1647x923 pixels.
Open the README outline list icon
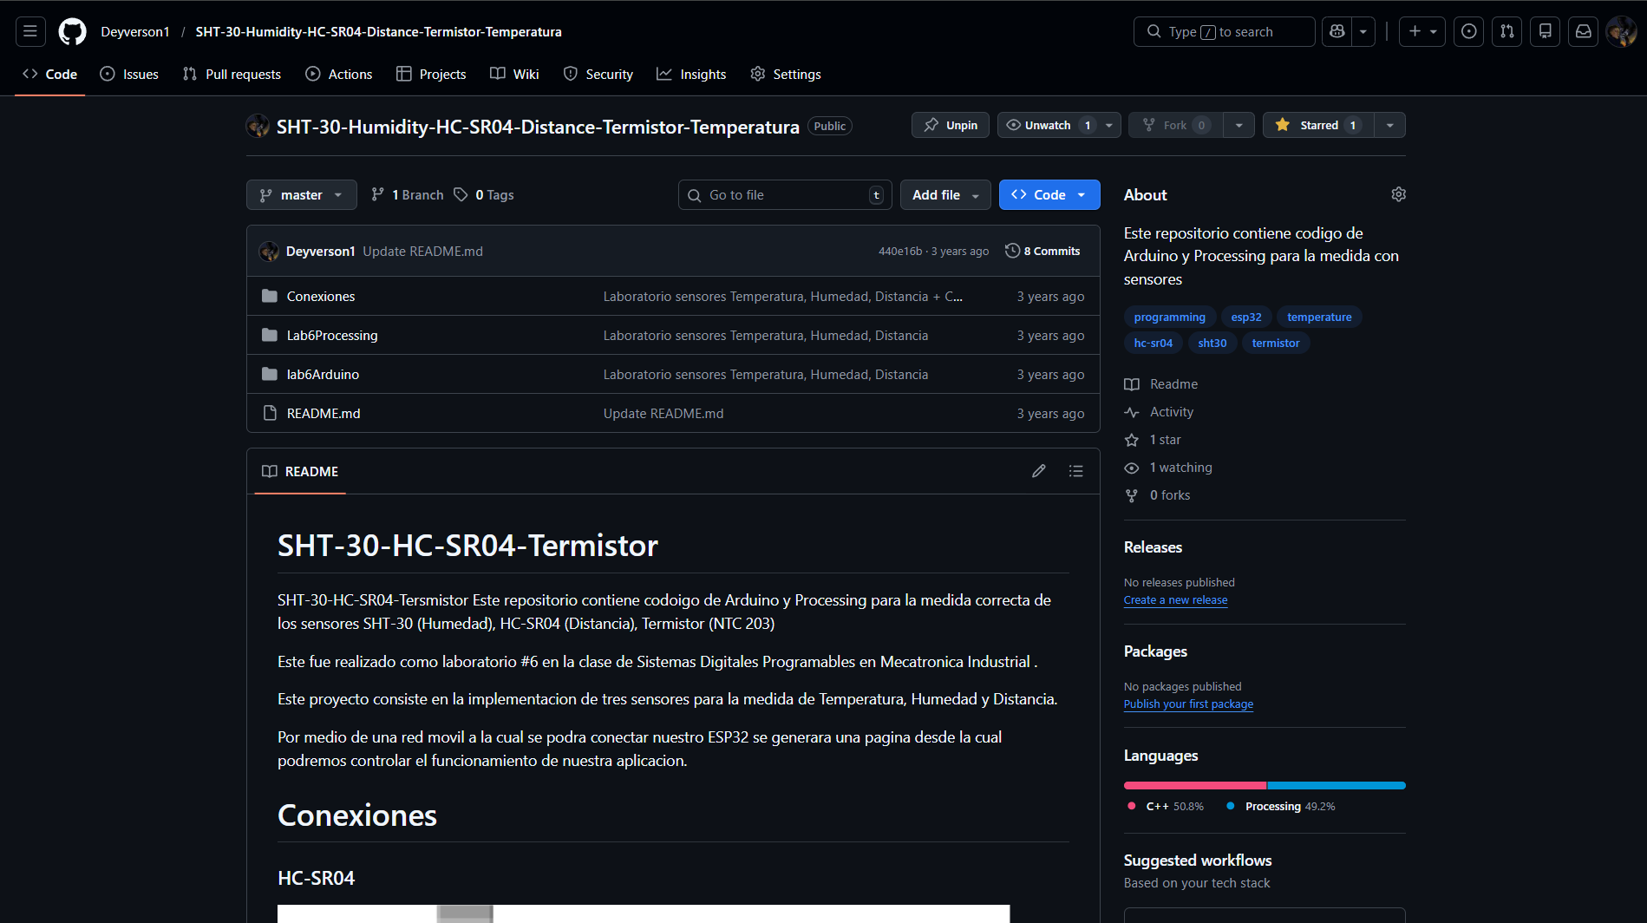pos(1075,471)
